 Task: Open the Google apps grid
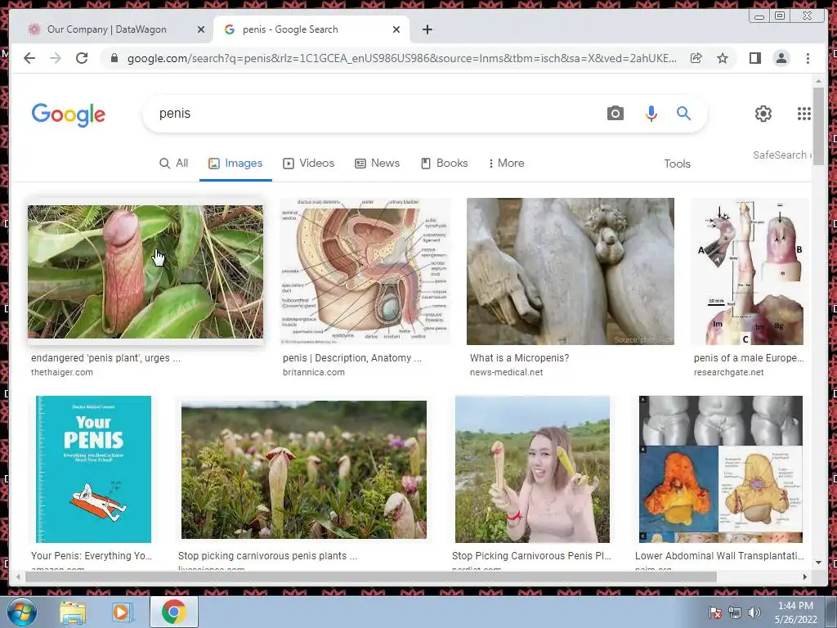[804, 113]
